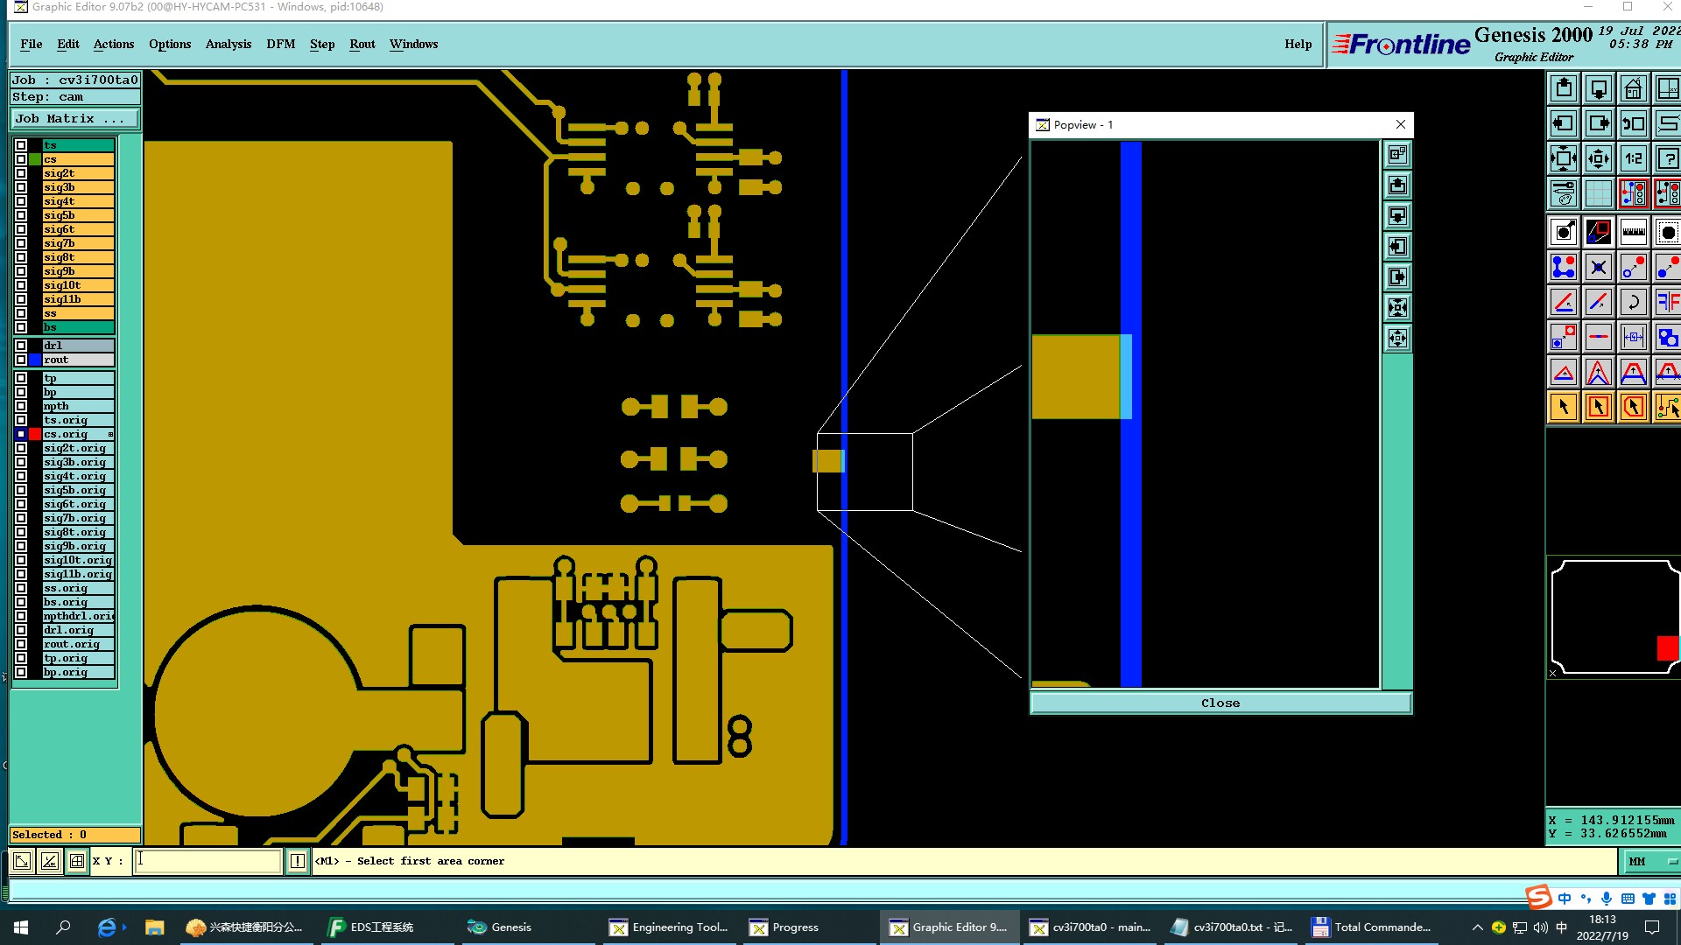Show hidden system tray icons
Image resolution: width=1681 pixels, height=945 pixels.
click(1477, 927)
